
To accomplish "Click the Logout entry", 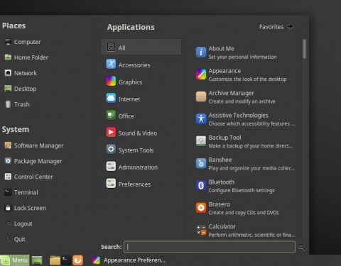I will click(x=18, y=223).
